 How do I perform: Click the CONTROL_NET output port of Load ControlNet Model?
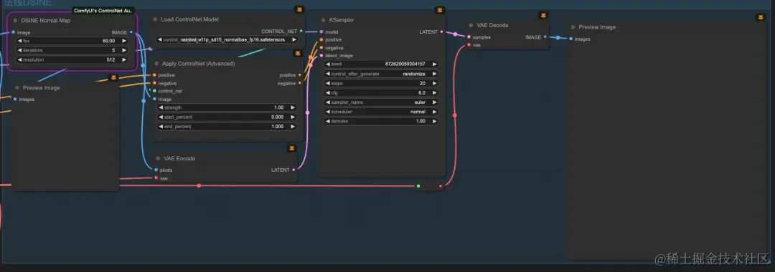[x=301, y=31]
